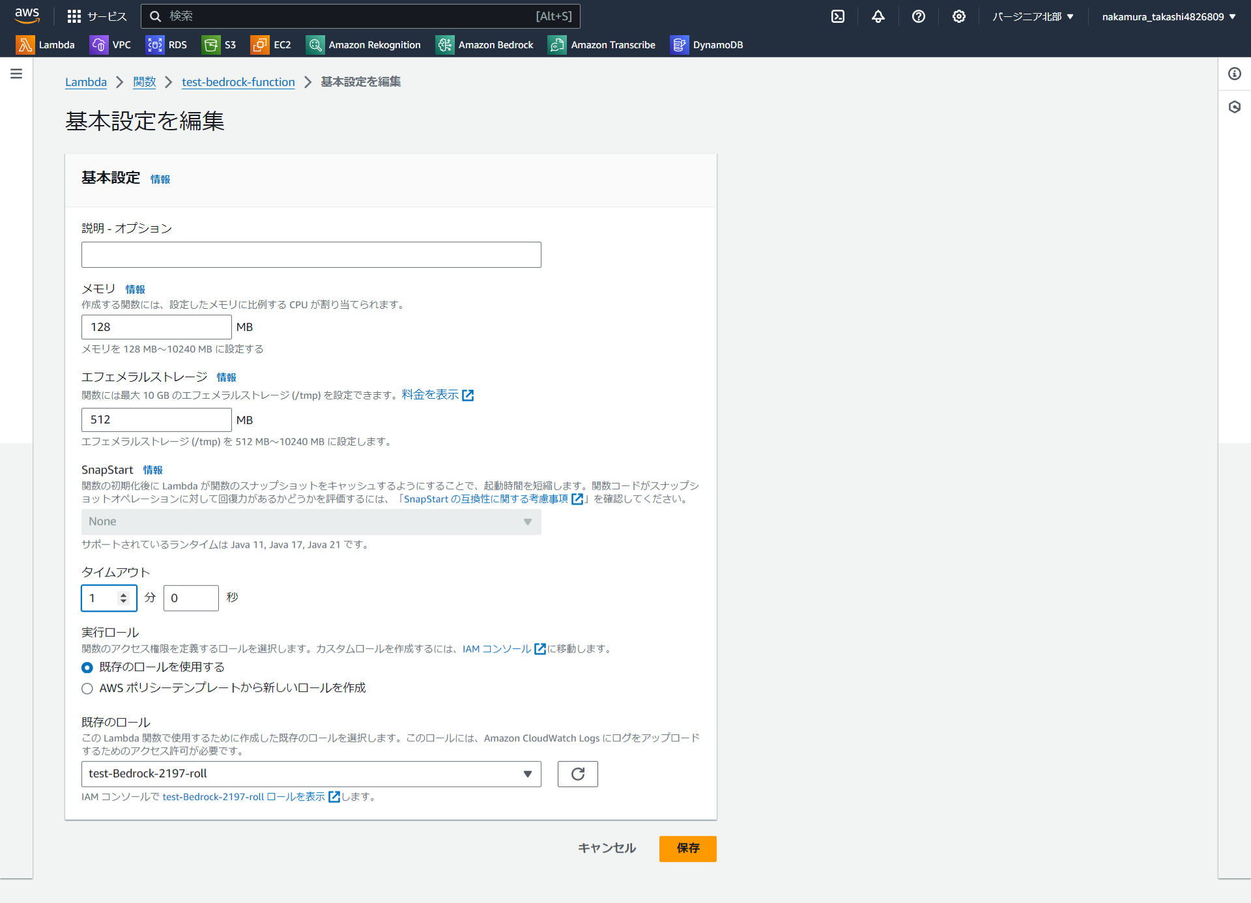Open the notifications bell icon

[878, 16]
